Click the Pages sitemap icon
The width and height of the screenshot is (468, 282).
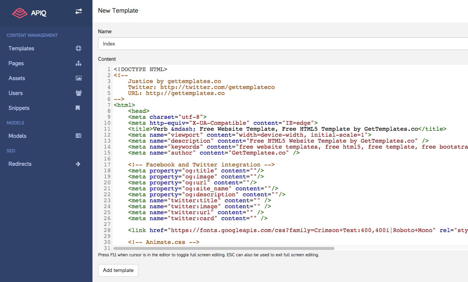click(78, 63)
